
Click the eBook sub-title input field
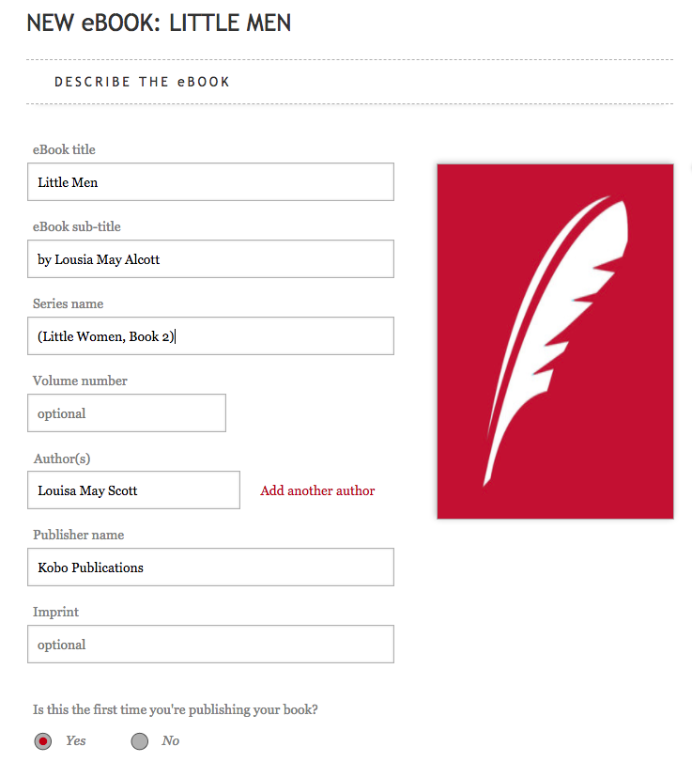click(210, 259)
